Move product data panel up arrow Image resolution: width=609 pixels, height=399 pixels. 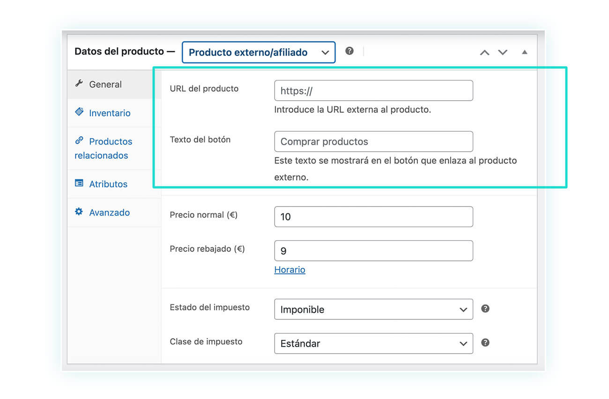[484, 52]
